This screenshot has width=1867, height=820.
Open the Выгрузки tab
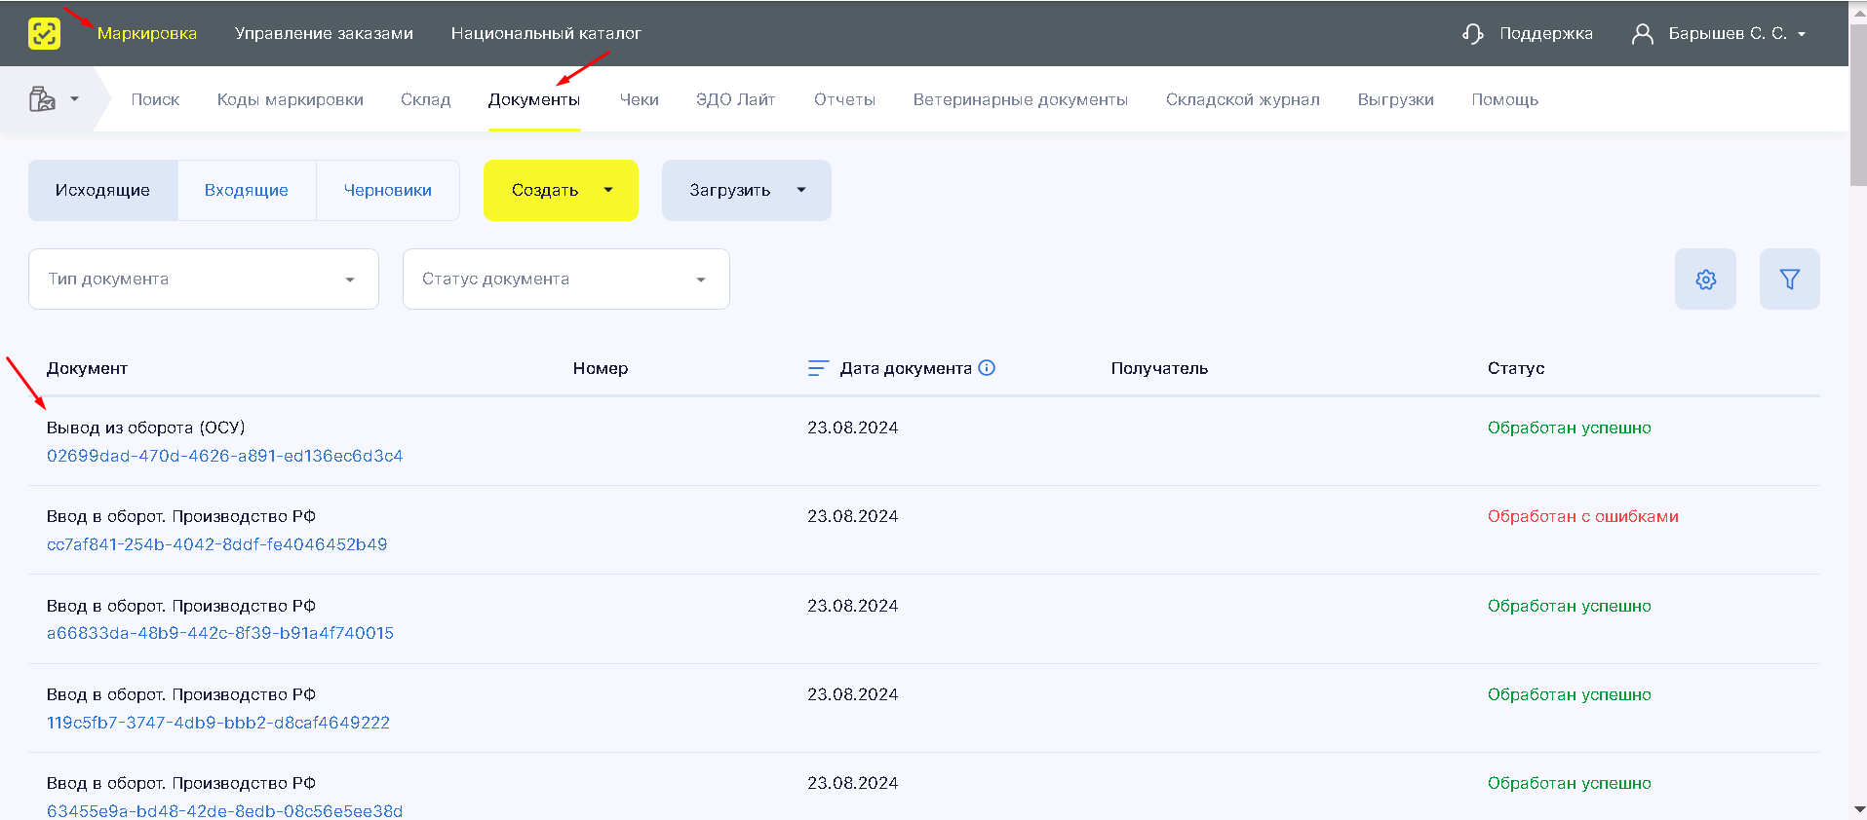(x=1395, y=99)
